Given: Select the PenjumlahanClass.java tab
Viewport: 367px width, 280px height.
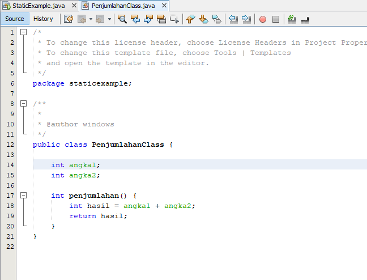Looking at the screenshot, I should (123, 6).
